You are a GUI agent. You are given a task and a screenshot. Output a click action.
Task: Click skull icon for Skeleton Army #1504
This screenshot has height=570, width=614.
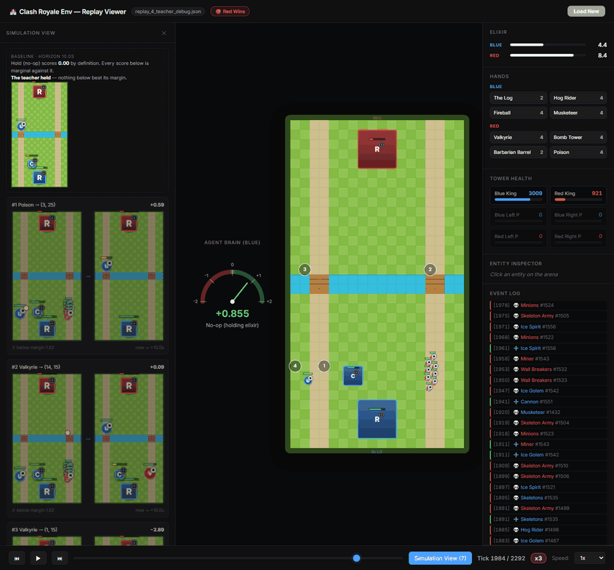click(x=516, y=423)
